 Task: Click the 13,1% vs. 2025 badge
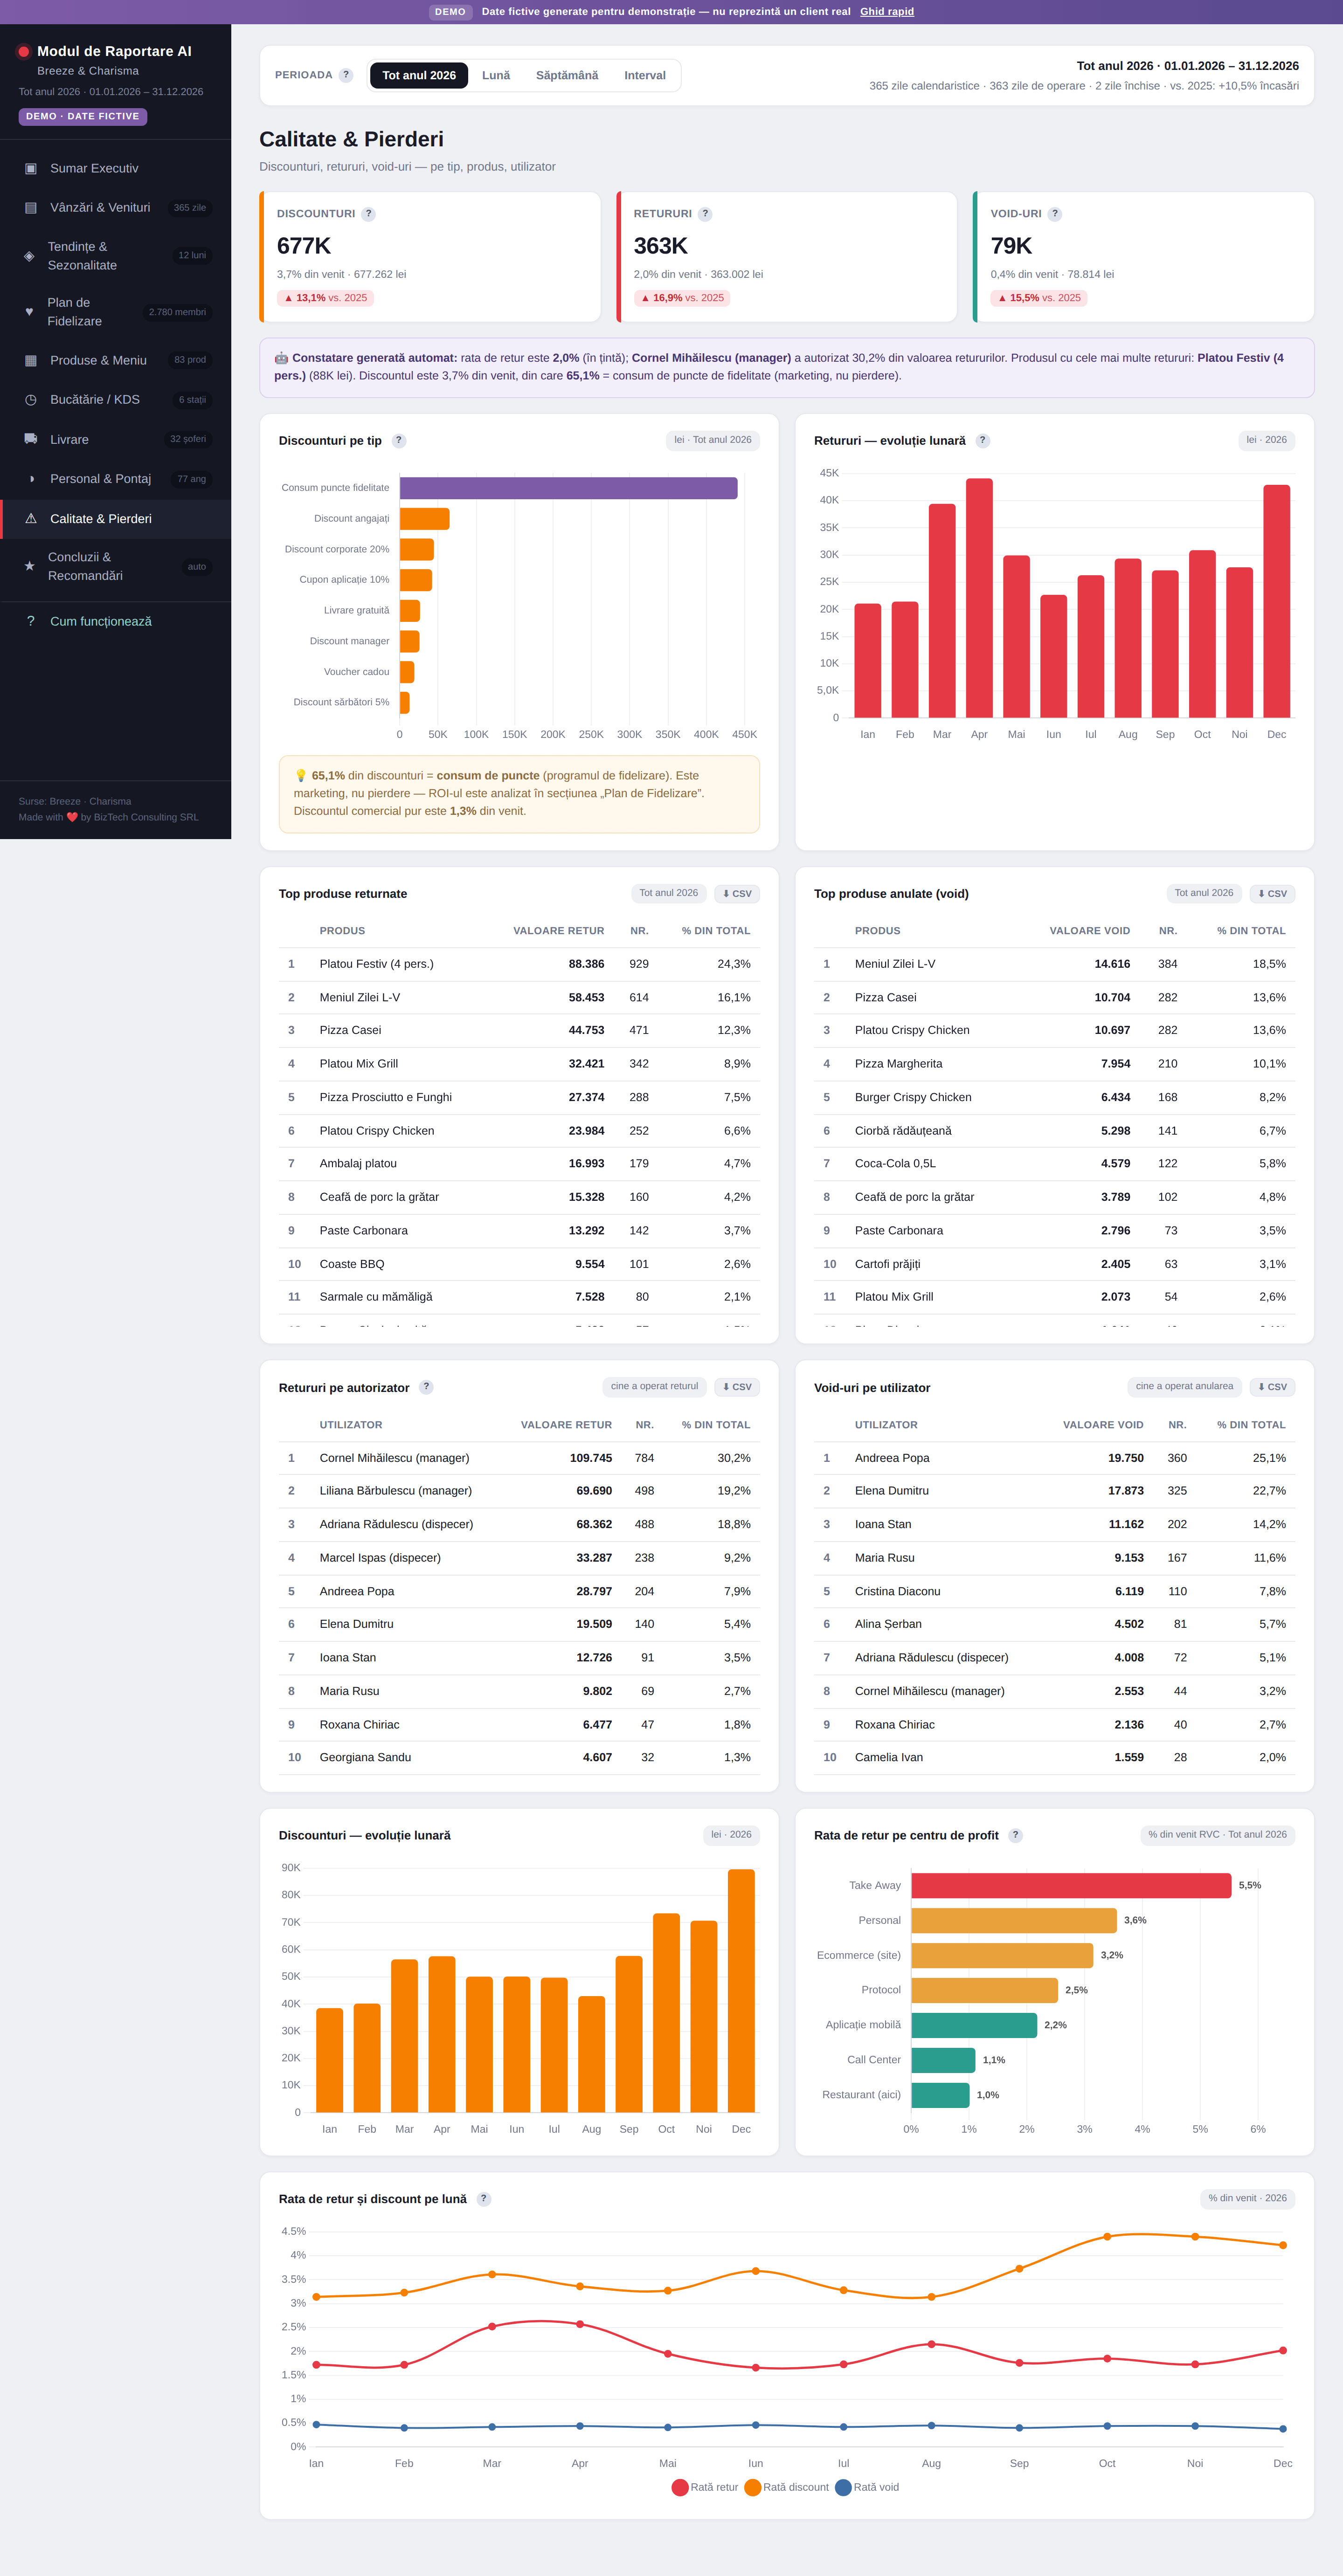click(326, 298)
